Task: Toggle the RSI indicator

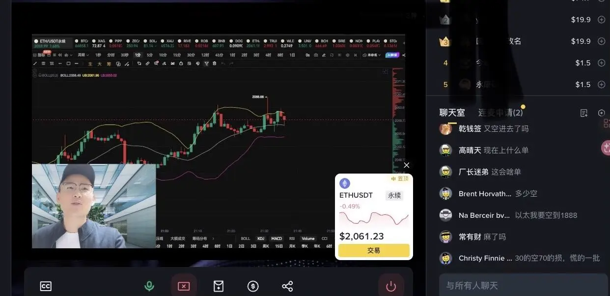Action: point(292,238)
